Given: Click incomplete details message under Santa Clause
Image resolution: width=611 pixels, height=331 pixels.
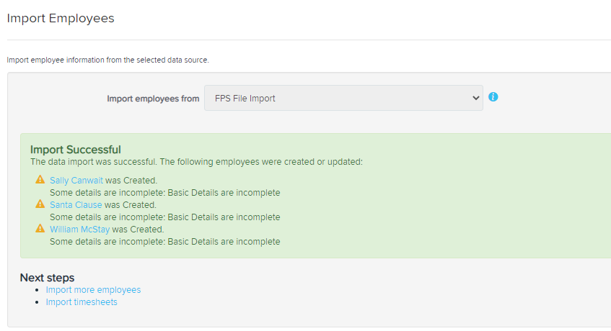Looking at the screenshot, I should coord(164,217).
